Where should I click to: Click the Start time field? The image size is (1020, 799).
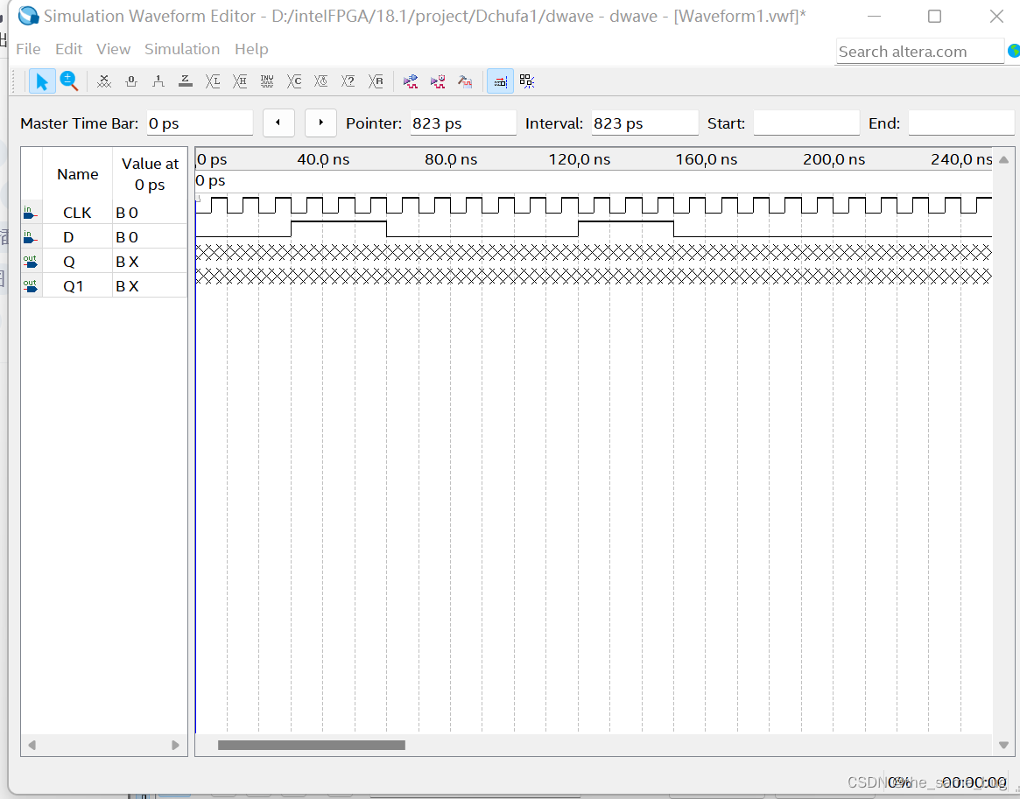806,123
